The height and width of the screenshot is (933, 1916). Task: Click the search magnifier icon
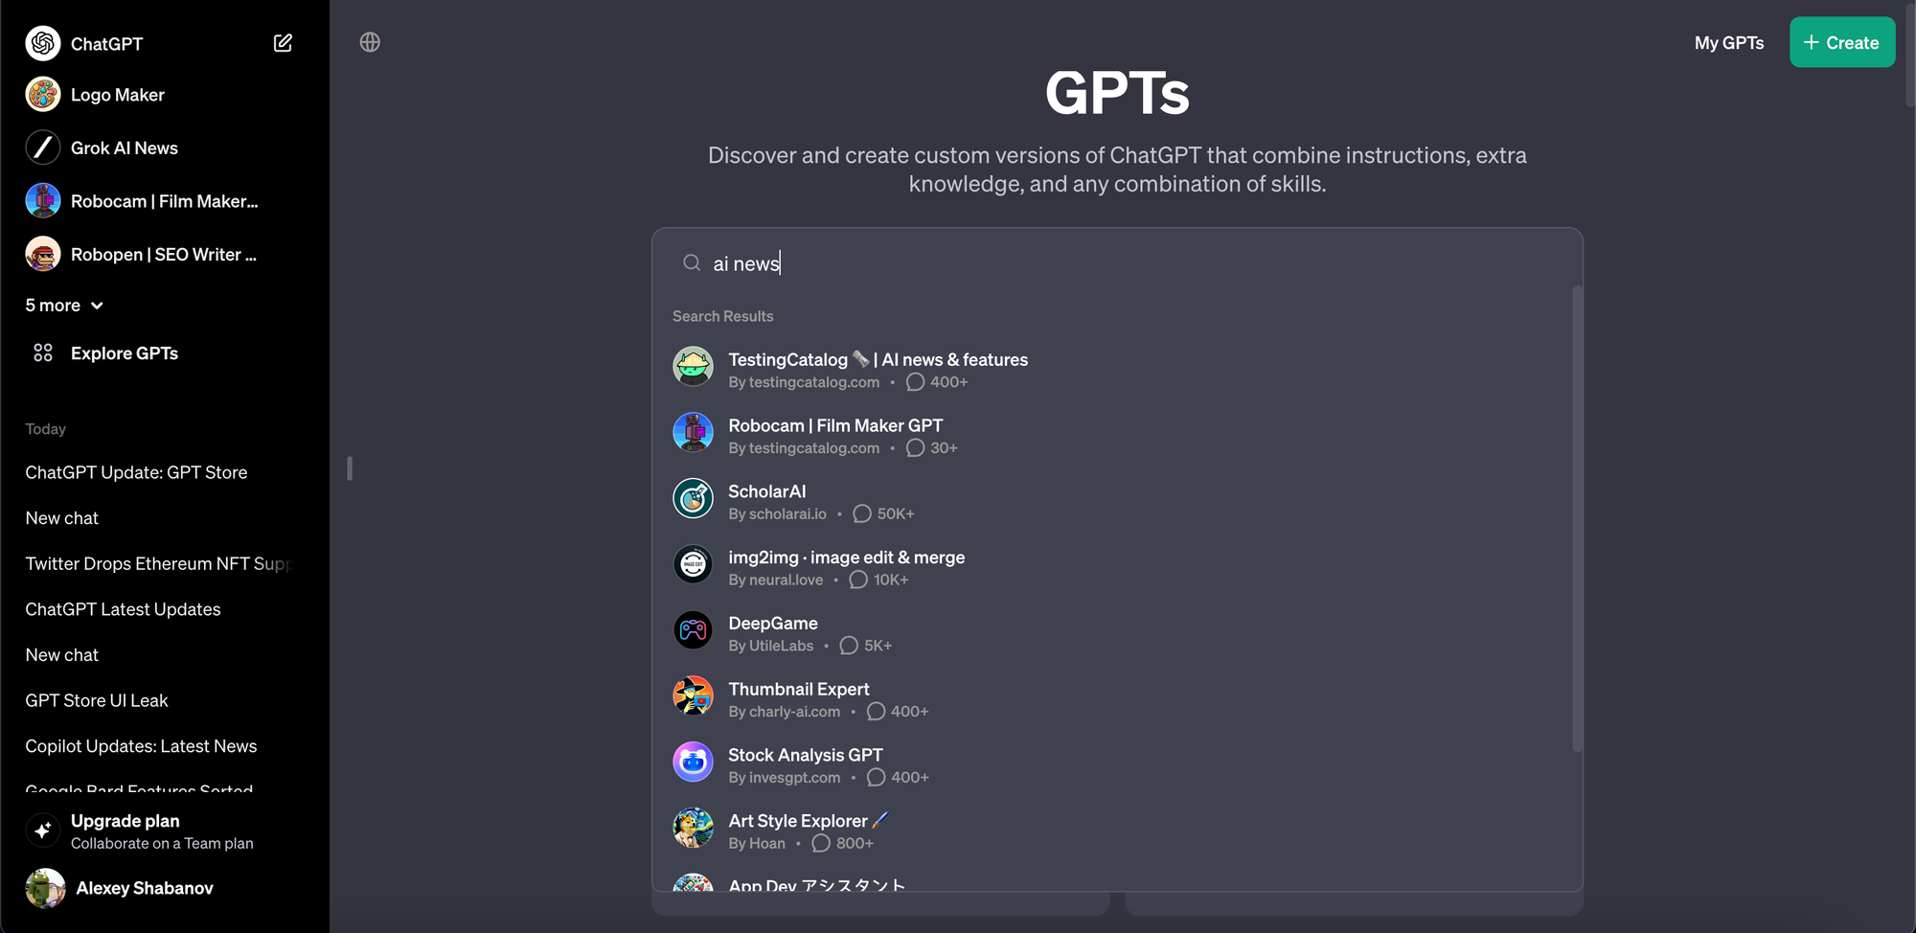point(692,262)
